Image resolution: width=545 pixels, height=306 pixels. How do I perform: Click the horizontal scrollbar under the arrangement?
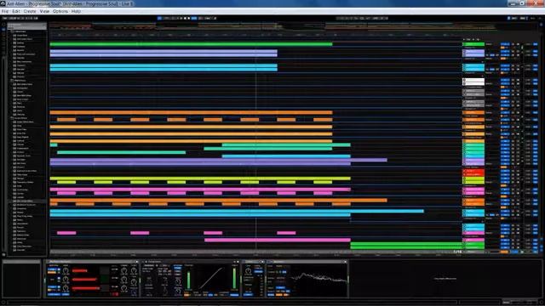[255, 252]
